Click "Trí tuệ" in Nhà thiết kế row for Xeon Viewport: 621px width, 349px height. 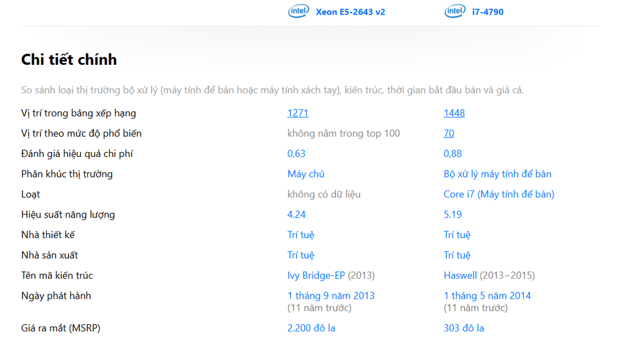click(301, 235)
